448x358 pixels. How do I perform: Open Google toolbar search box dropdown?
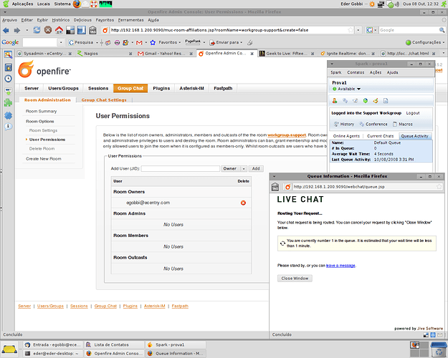tap(61, 42)
